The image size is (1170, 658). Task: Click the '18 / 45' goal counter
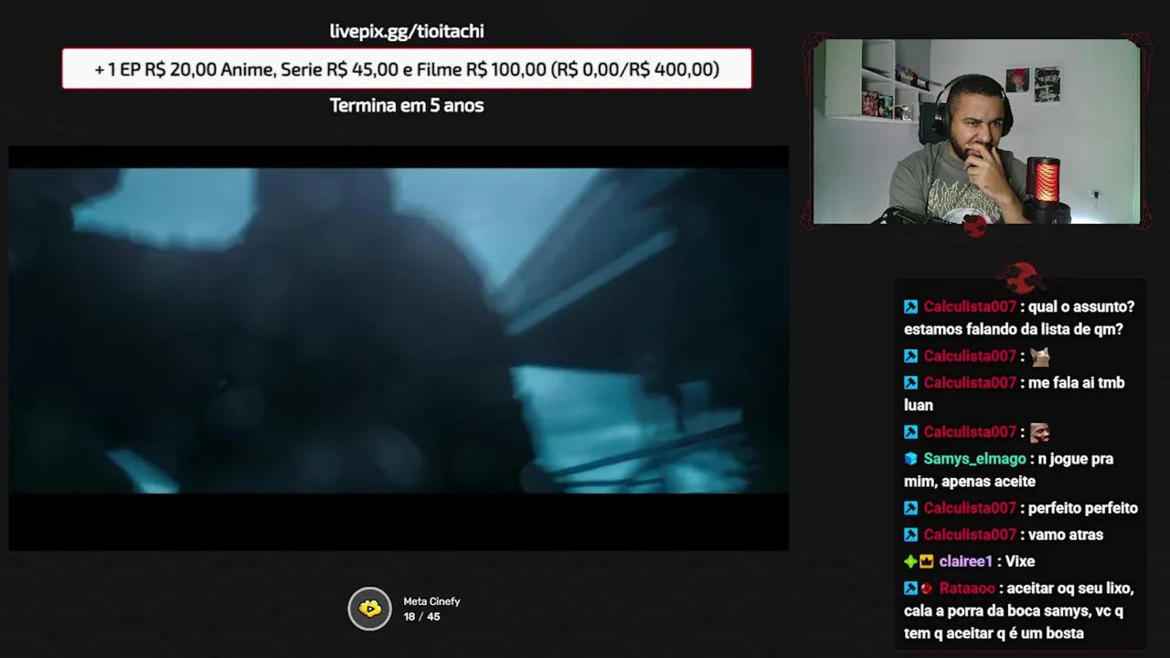(x=421, y=617)
